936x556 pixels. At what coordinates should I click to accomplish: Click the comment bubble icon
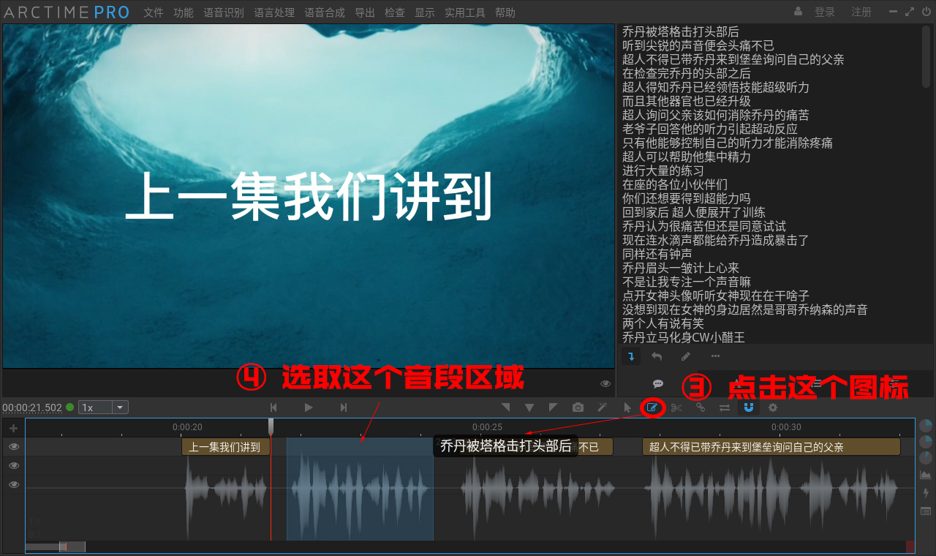click(x=657, y=383)
